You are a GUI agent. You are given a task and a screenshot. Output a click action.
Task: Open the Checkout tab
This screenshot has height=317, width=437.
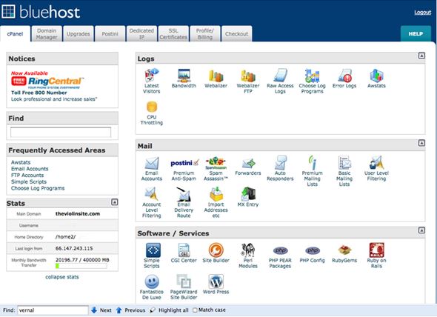tap(236, 34)
